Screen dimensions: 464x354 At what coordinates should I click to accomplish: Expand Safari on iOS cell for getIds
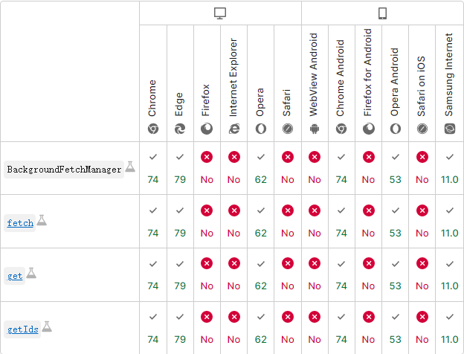422,328
